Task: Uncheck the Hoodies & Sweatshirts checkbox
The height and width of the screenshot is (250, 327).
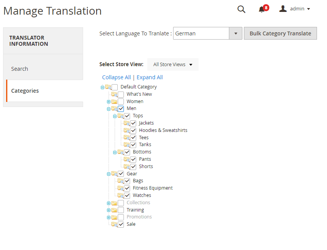Action: tap(133, 130)
